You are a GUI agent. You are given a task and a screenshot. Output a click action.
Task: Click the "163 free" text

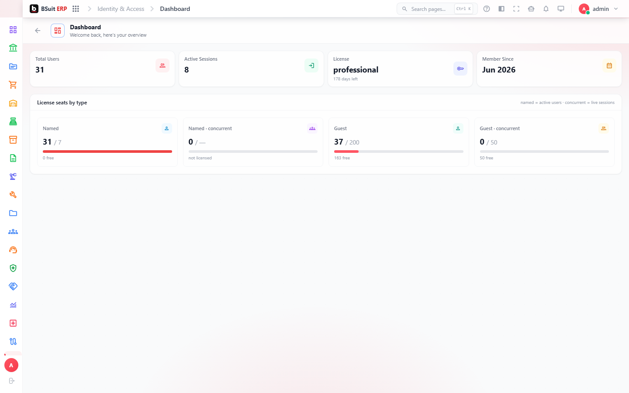point(342,158)
